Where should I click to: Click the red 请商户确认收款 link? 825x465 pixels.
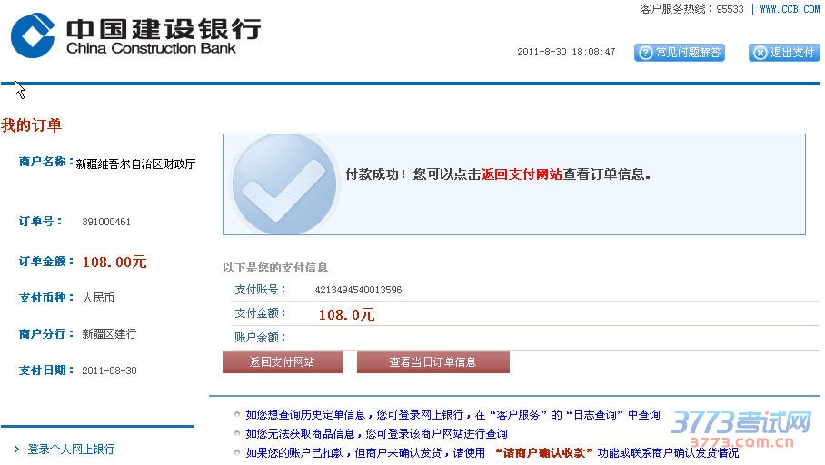pyautogui.click(x=543, y=452)
